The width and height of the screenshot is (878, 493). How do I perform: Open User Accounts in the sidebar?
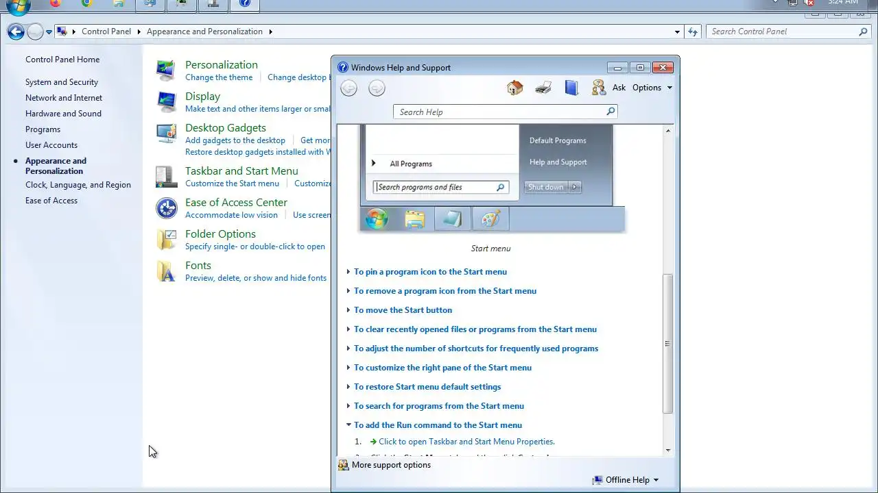tap(51, 145)
